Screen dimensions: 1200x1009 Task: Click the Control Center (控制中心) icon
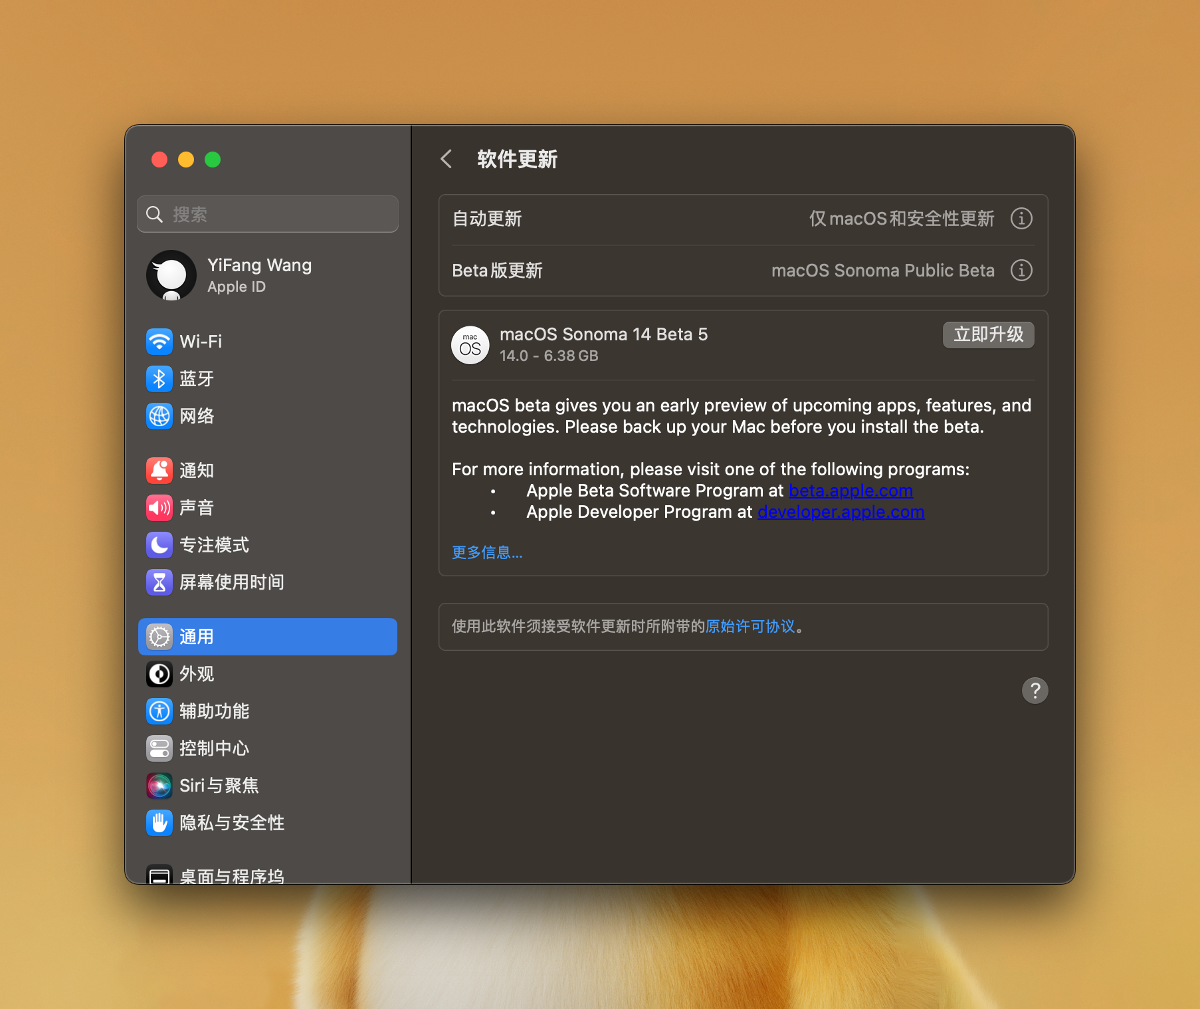click(x=159, y=748)
